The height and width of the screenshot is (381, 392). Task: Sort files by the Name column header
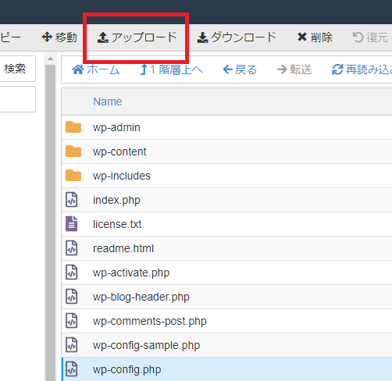(x=108, y=101)
